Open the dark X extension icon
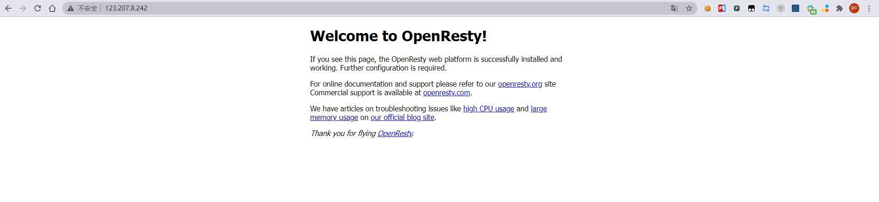This screenshot has height=202, width=879. [x=737, y=8]
